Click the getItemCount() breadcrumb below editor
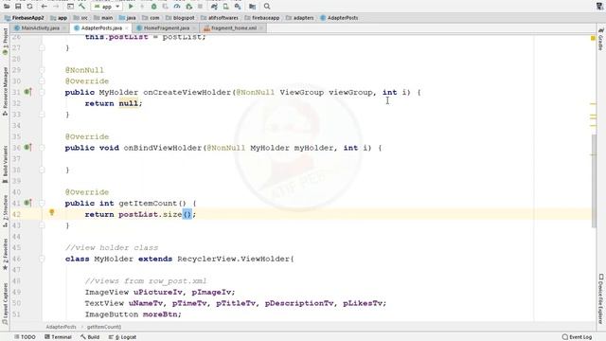606x341 pixels. pyautogui.click(x=103, y=327)
